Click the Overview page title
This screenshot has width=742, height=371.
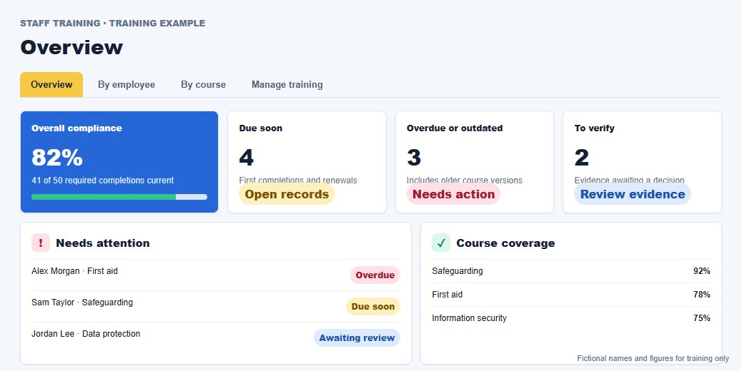pyautogui.click(x=71, y=48)
